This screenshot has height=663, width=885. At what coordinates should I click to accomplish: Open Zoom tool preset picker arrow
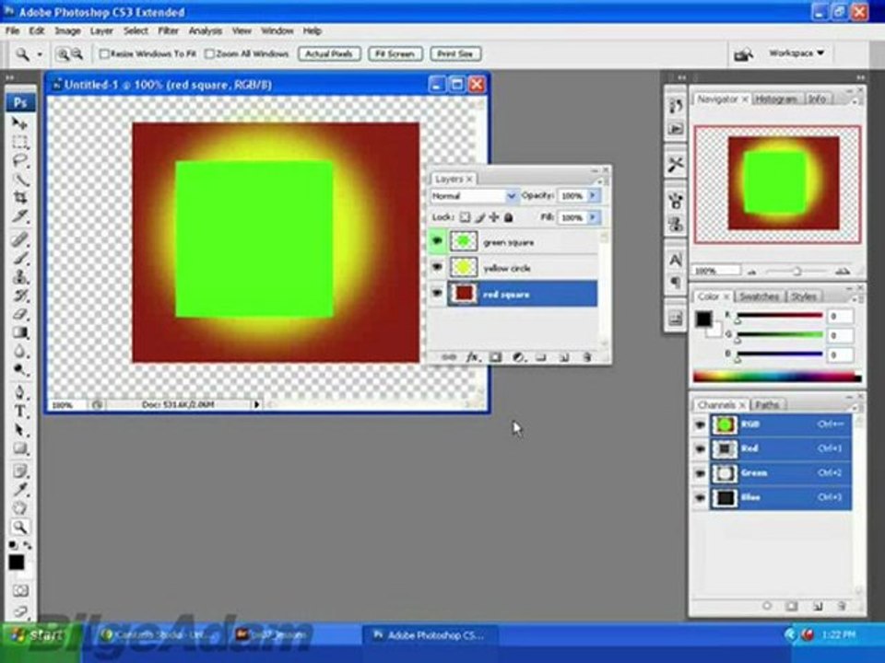point(40,54)
